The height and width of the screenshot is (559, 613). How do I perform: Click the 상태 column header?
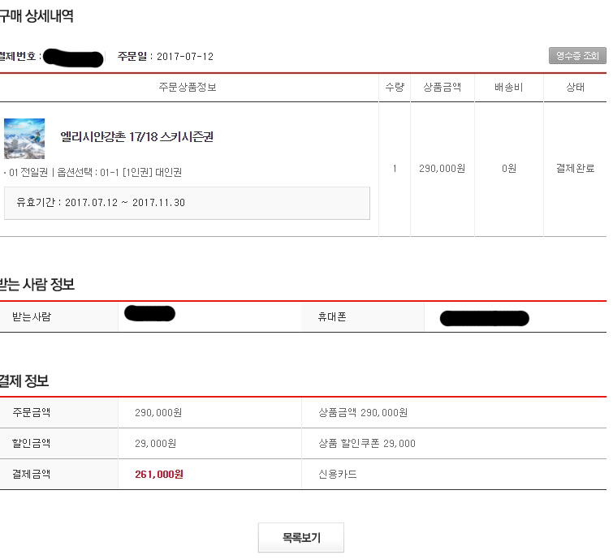tap(575, 87)
